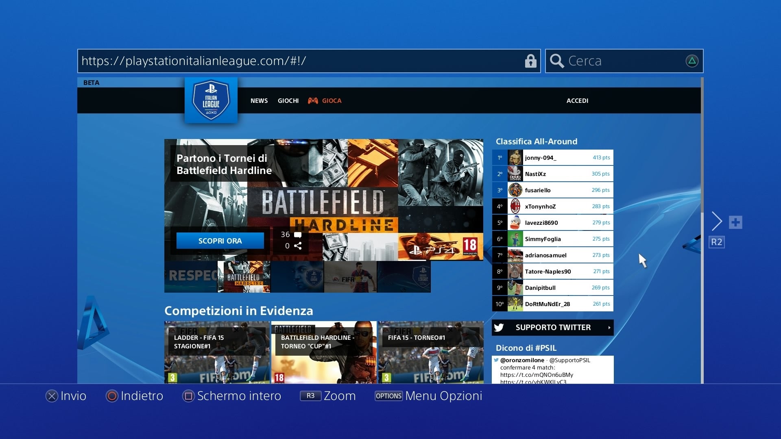Click xTonynhoZ AC Milan avatar
This screenshot has height=439, width=781.
point(515,206)
